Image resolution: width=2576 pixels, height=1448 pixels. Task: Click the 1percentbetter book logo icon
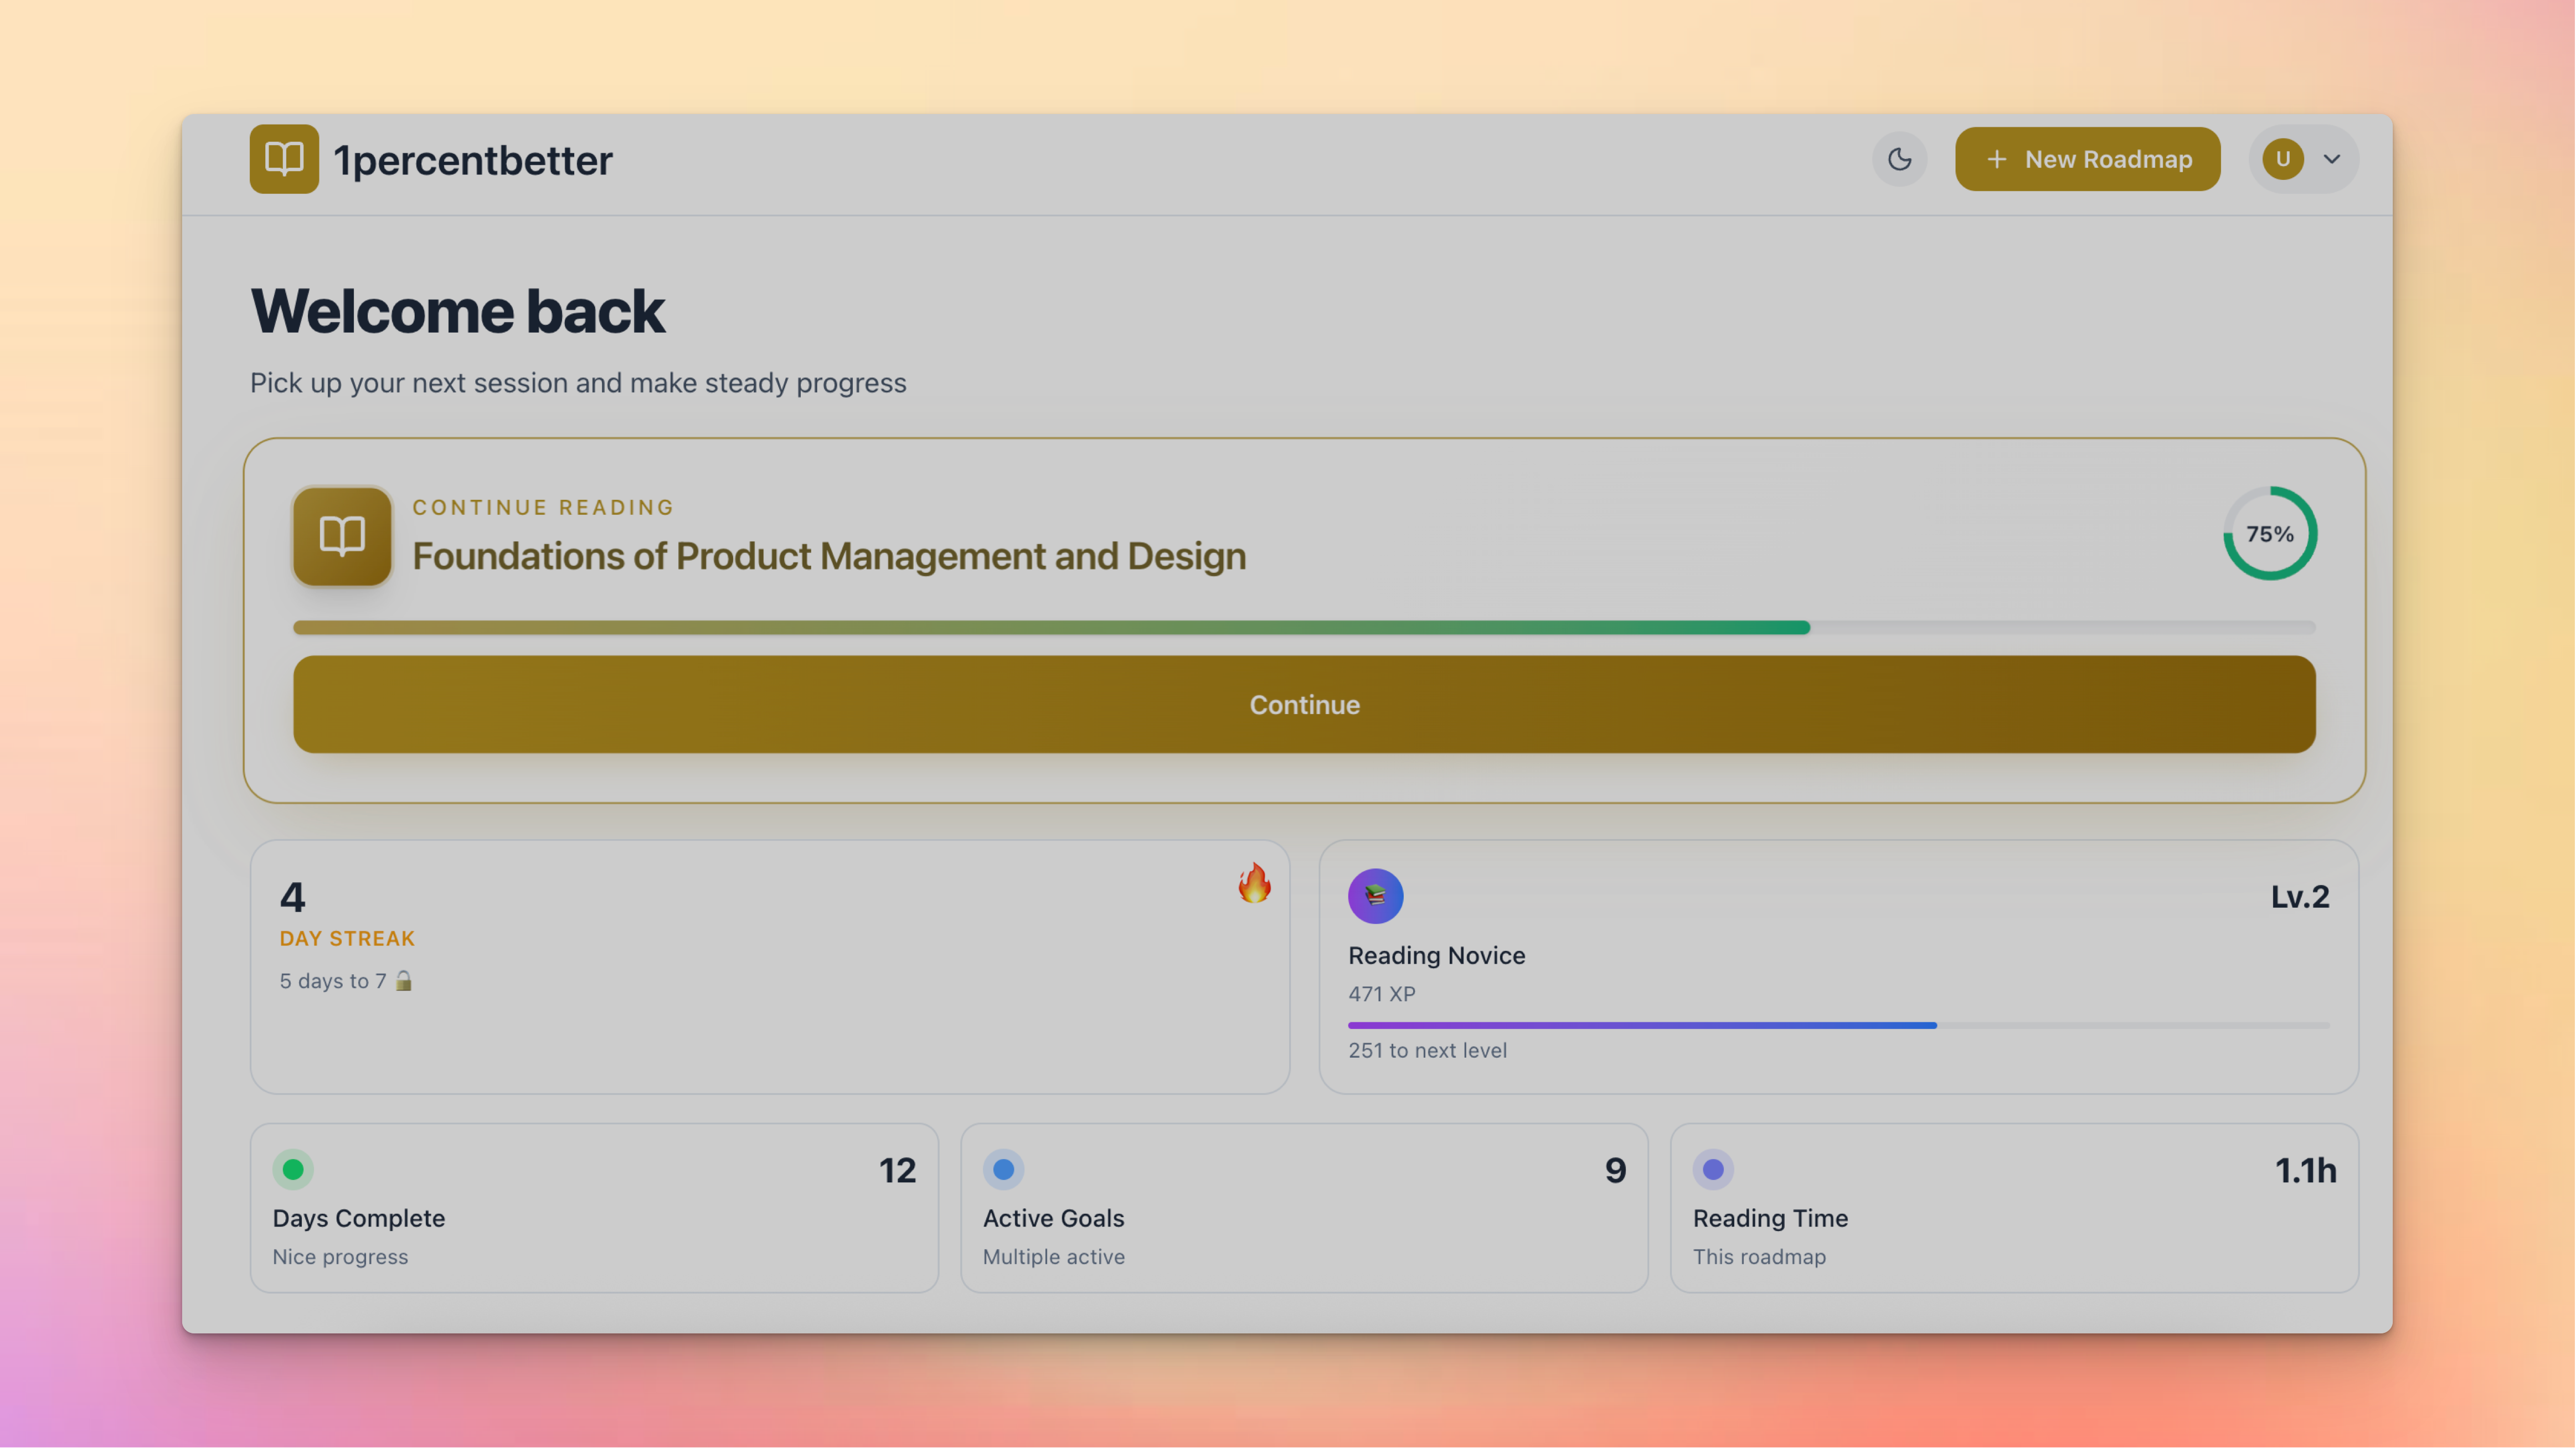pos(284,159)
